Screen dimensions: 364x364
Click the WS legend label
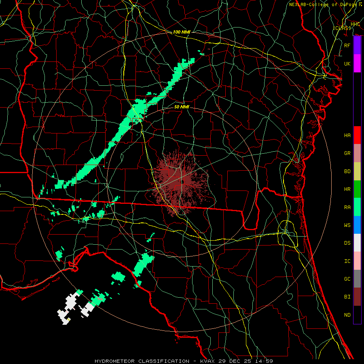click(347, 225)
